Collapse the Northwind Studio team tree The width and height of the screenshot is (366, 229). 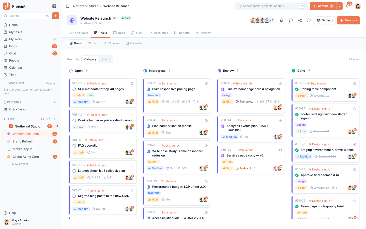pyautogui.click(x=5, y=126)
